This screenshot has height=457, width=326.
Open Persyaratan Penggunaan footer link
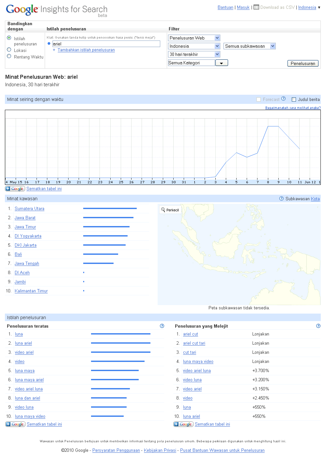pos(116,450)
